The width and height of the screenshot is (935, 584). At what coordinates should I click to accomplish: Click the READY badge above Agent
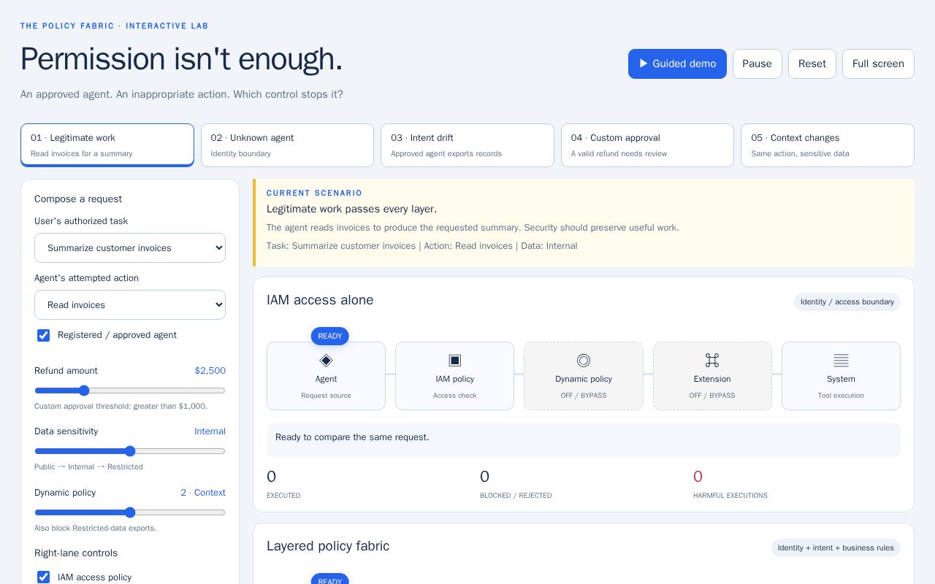tap(330, 337)
